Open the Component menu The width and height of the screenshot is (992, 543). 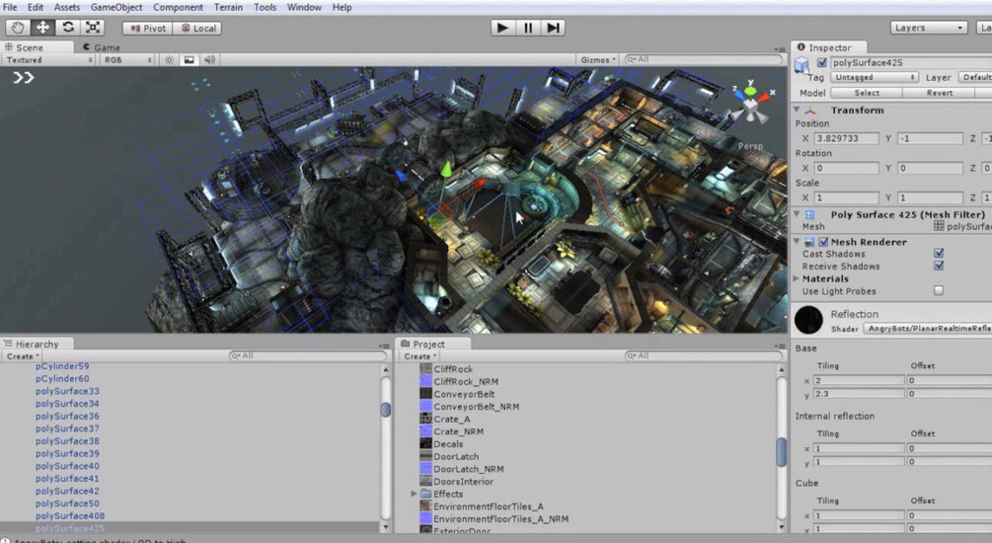[178, 8]
